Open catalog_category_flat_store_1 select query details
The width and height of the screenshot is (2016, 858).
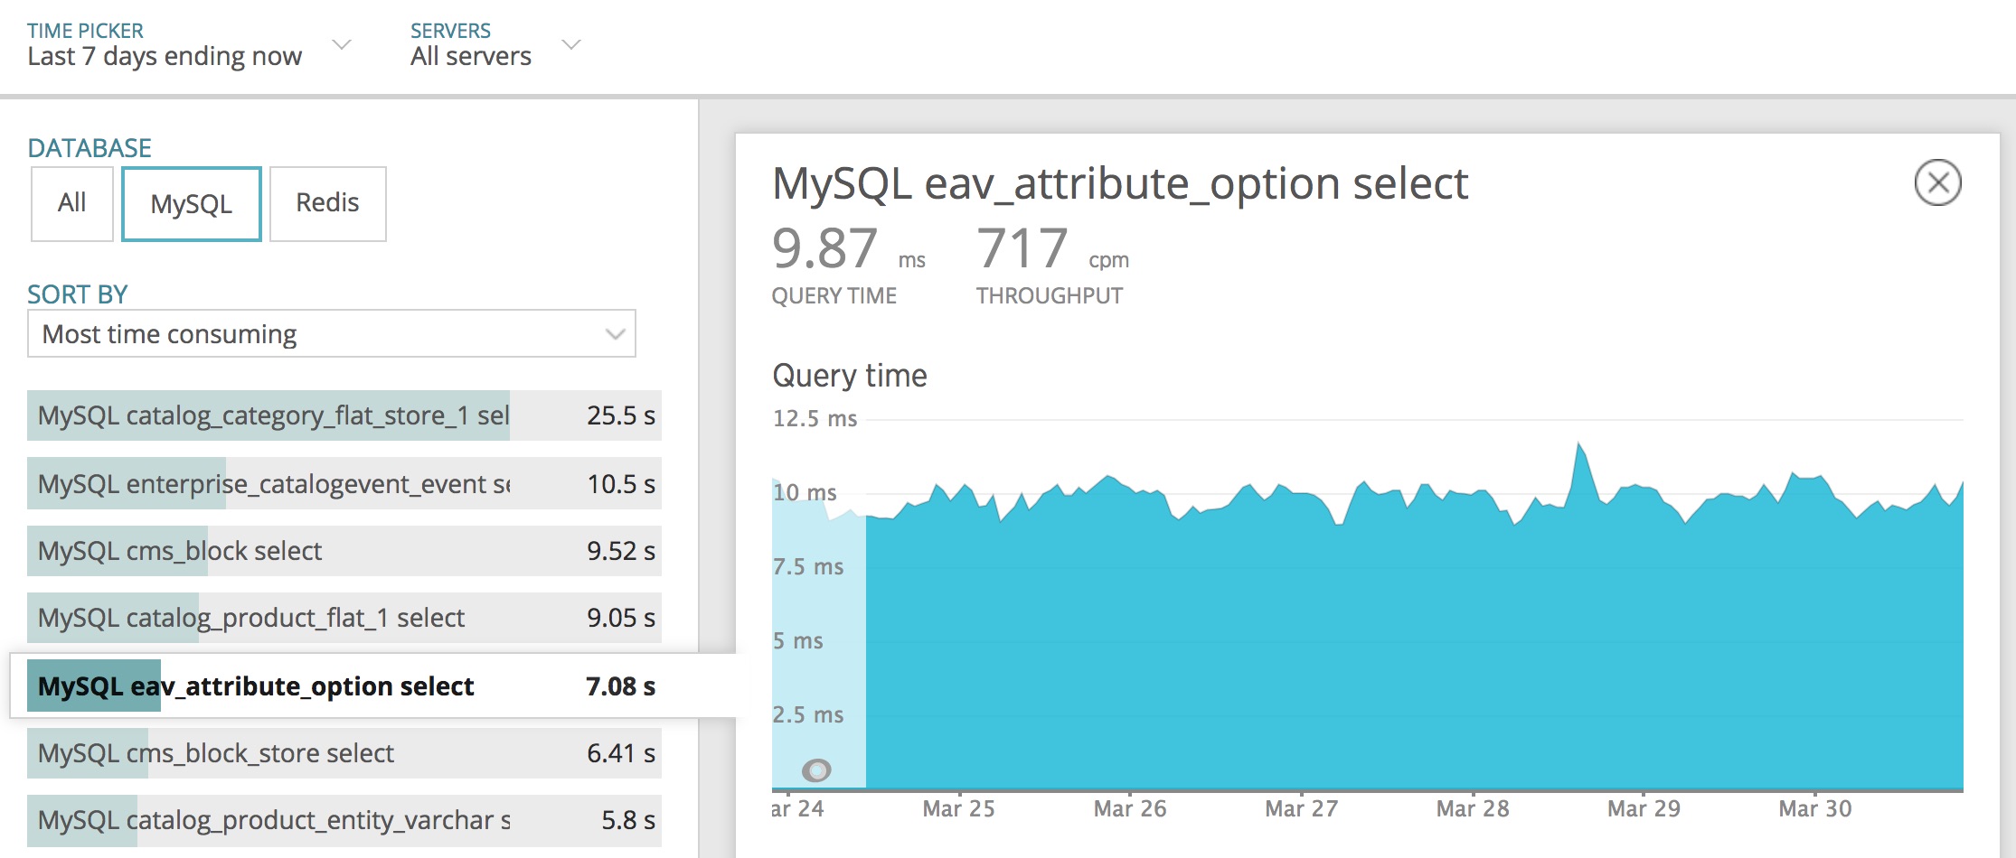tap(344, 415)
